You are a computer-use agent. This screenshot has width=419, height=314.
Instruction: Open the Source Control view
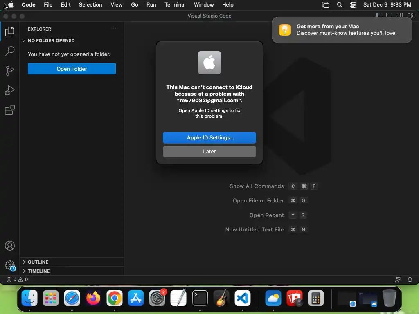(10, 71)
